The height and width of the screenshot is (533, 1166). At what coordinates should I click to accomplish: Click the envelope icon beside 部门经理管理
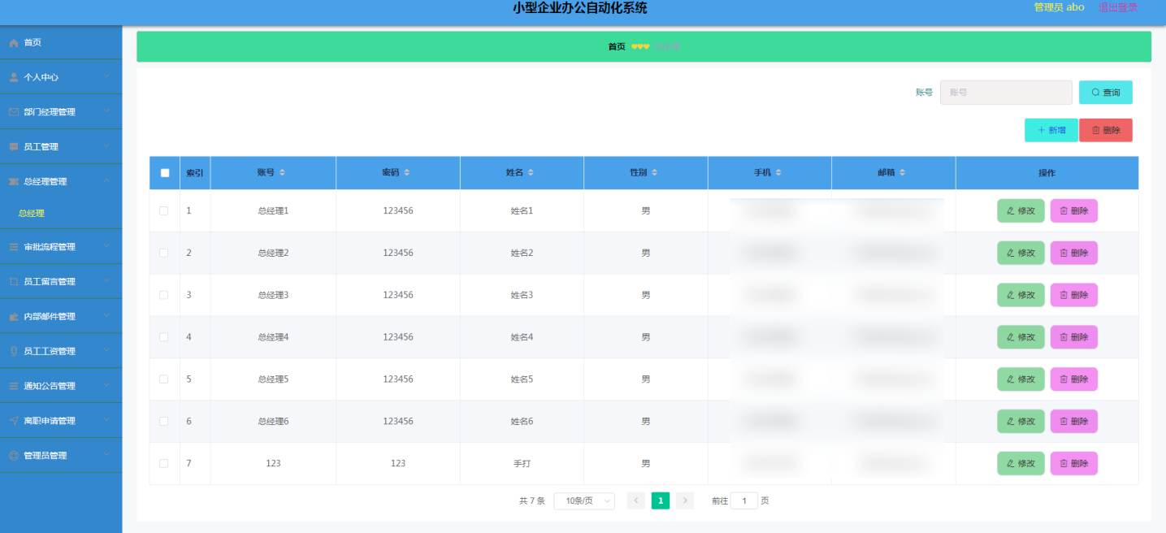point(14,112)
